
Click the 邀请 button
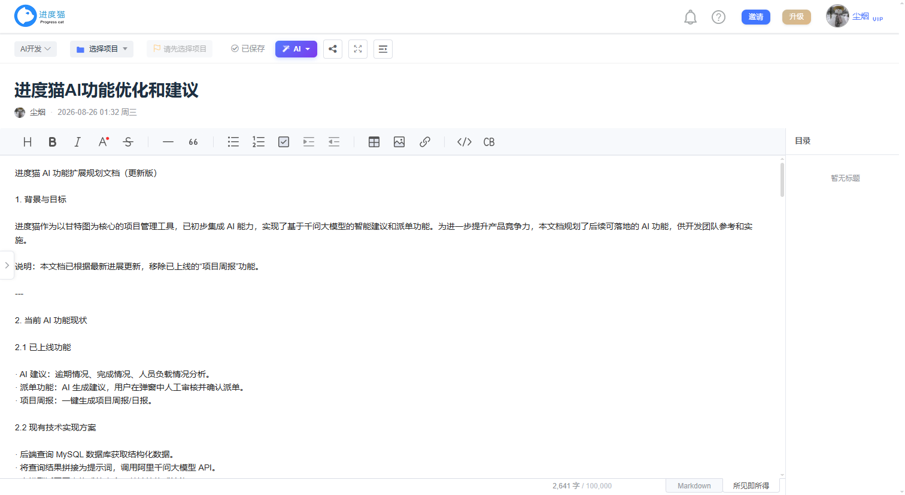(x=756, y=17)
